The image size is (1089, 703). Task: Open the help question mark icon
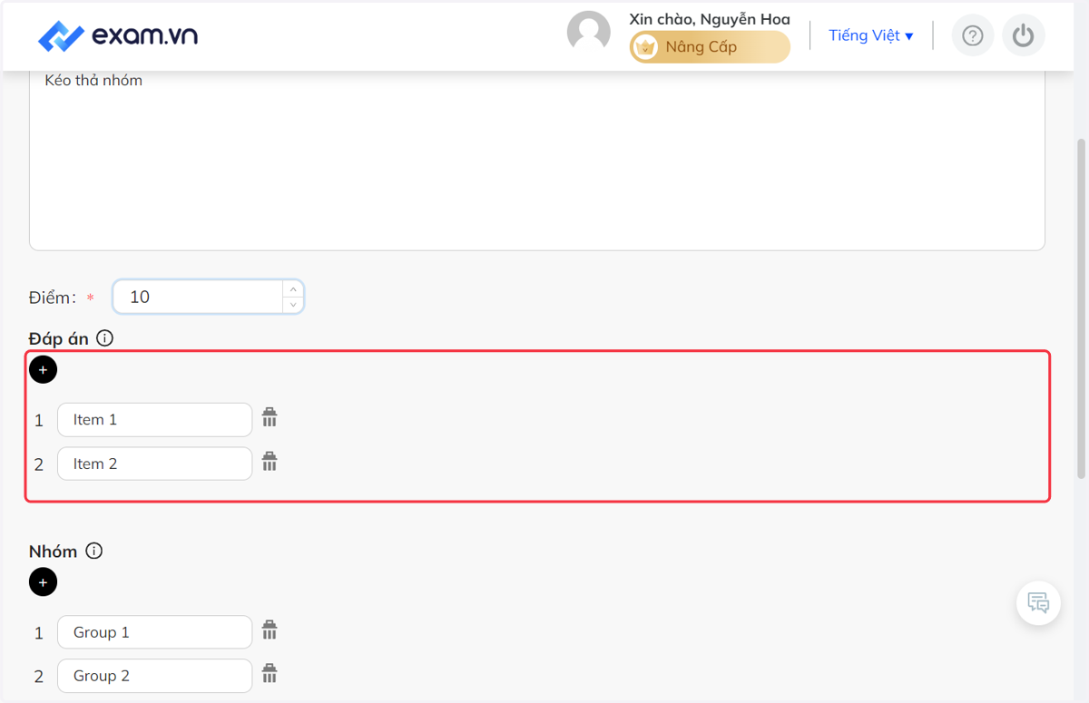tap(973, 35)
